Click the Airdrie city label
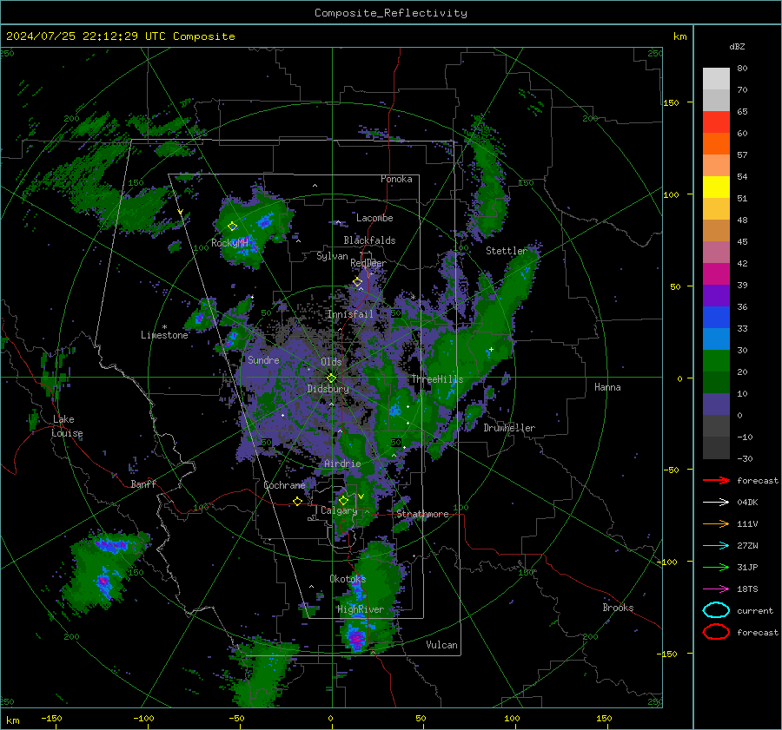Viewport: 782px width, 730px height. click(342, 464)
